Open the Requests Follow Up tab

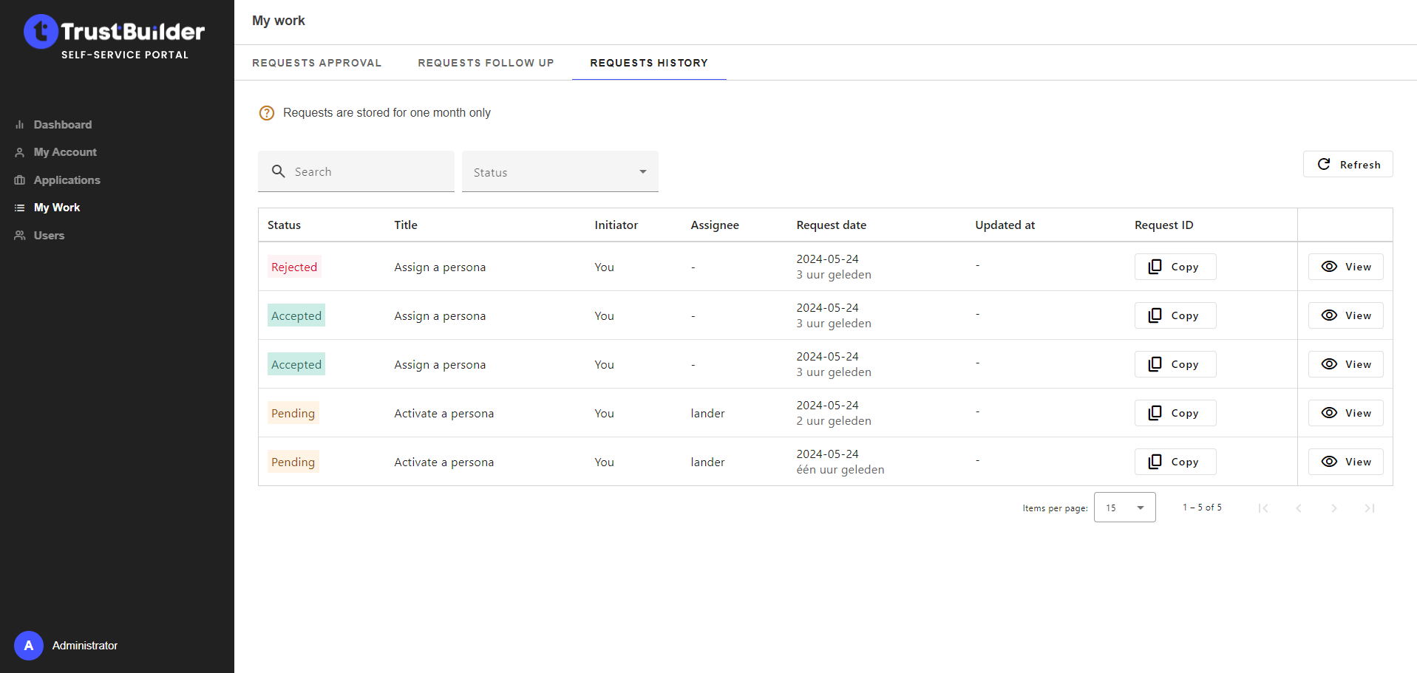coord(486,63)
